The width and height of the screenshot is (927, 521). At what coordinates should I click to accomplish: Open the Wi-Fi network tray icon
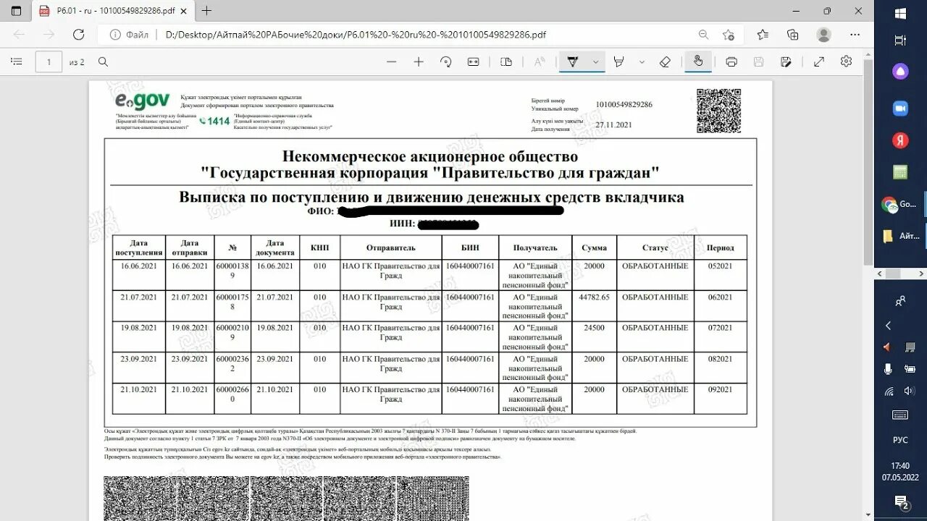[x=889, y=391]
